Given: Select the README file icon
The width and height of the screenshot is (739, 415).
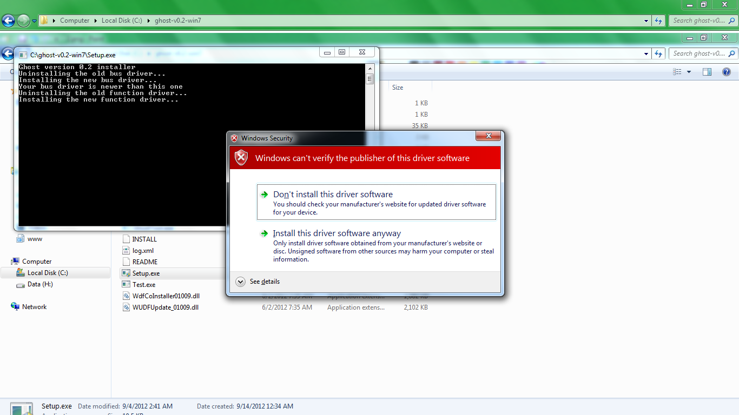Looking at the screenshot, I should point(127,262).
